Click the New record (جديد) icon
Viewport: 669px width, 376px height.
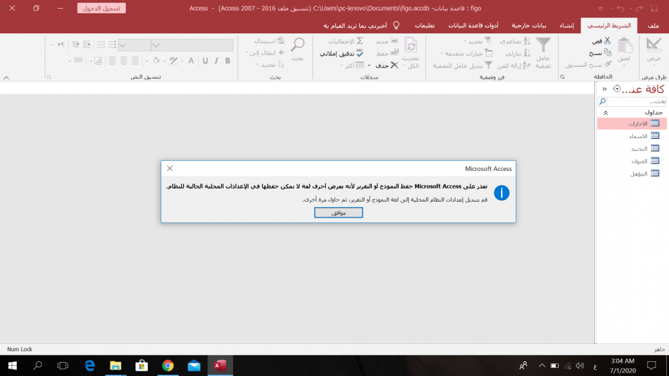pyautogui.click(x=394, y=41)
